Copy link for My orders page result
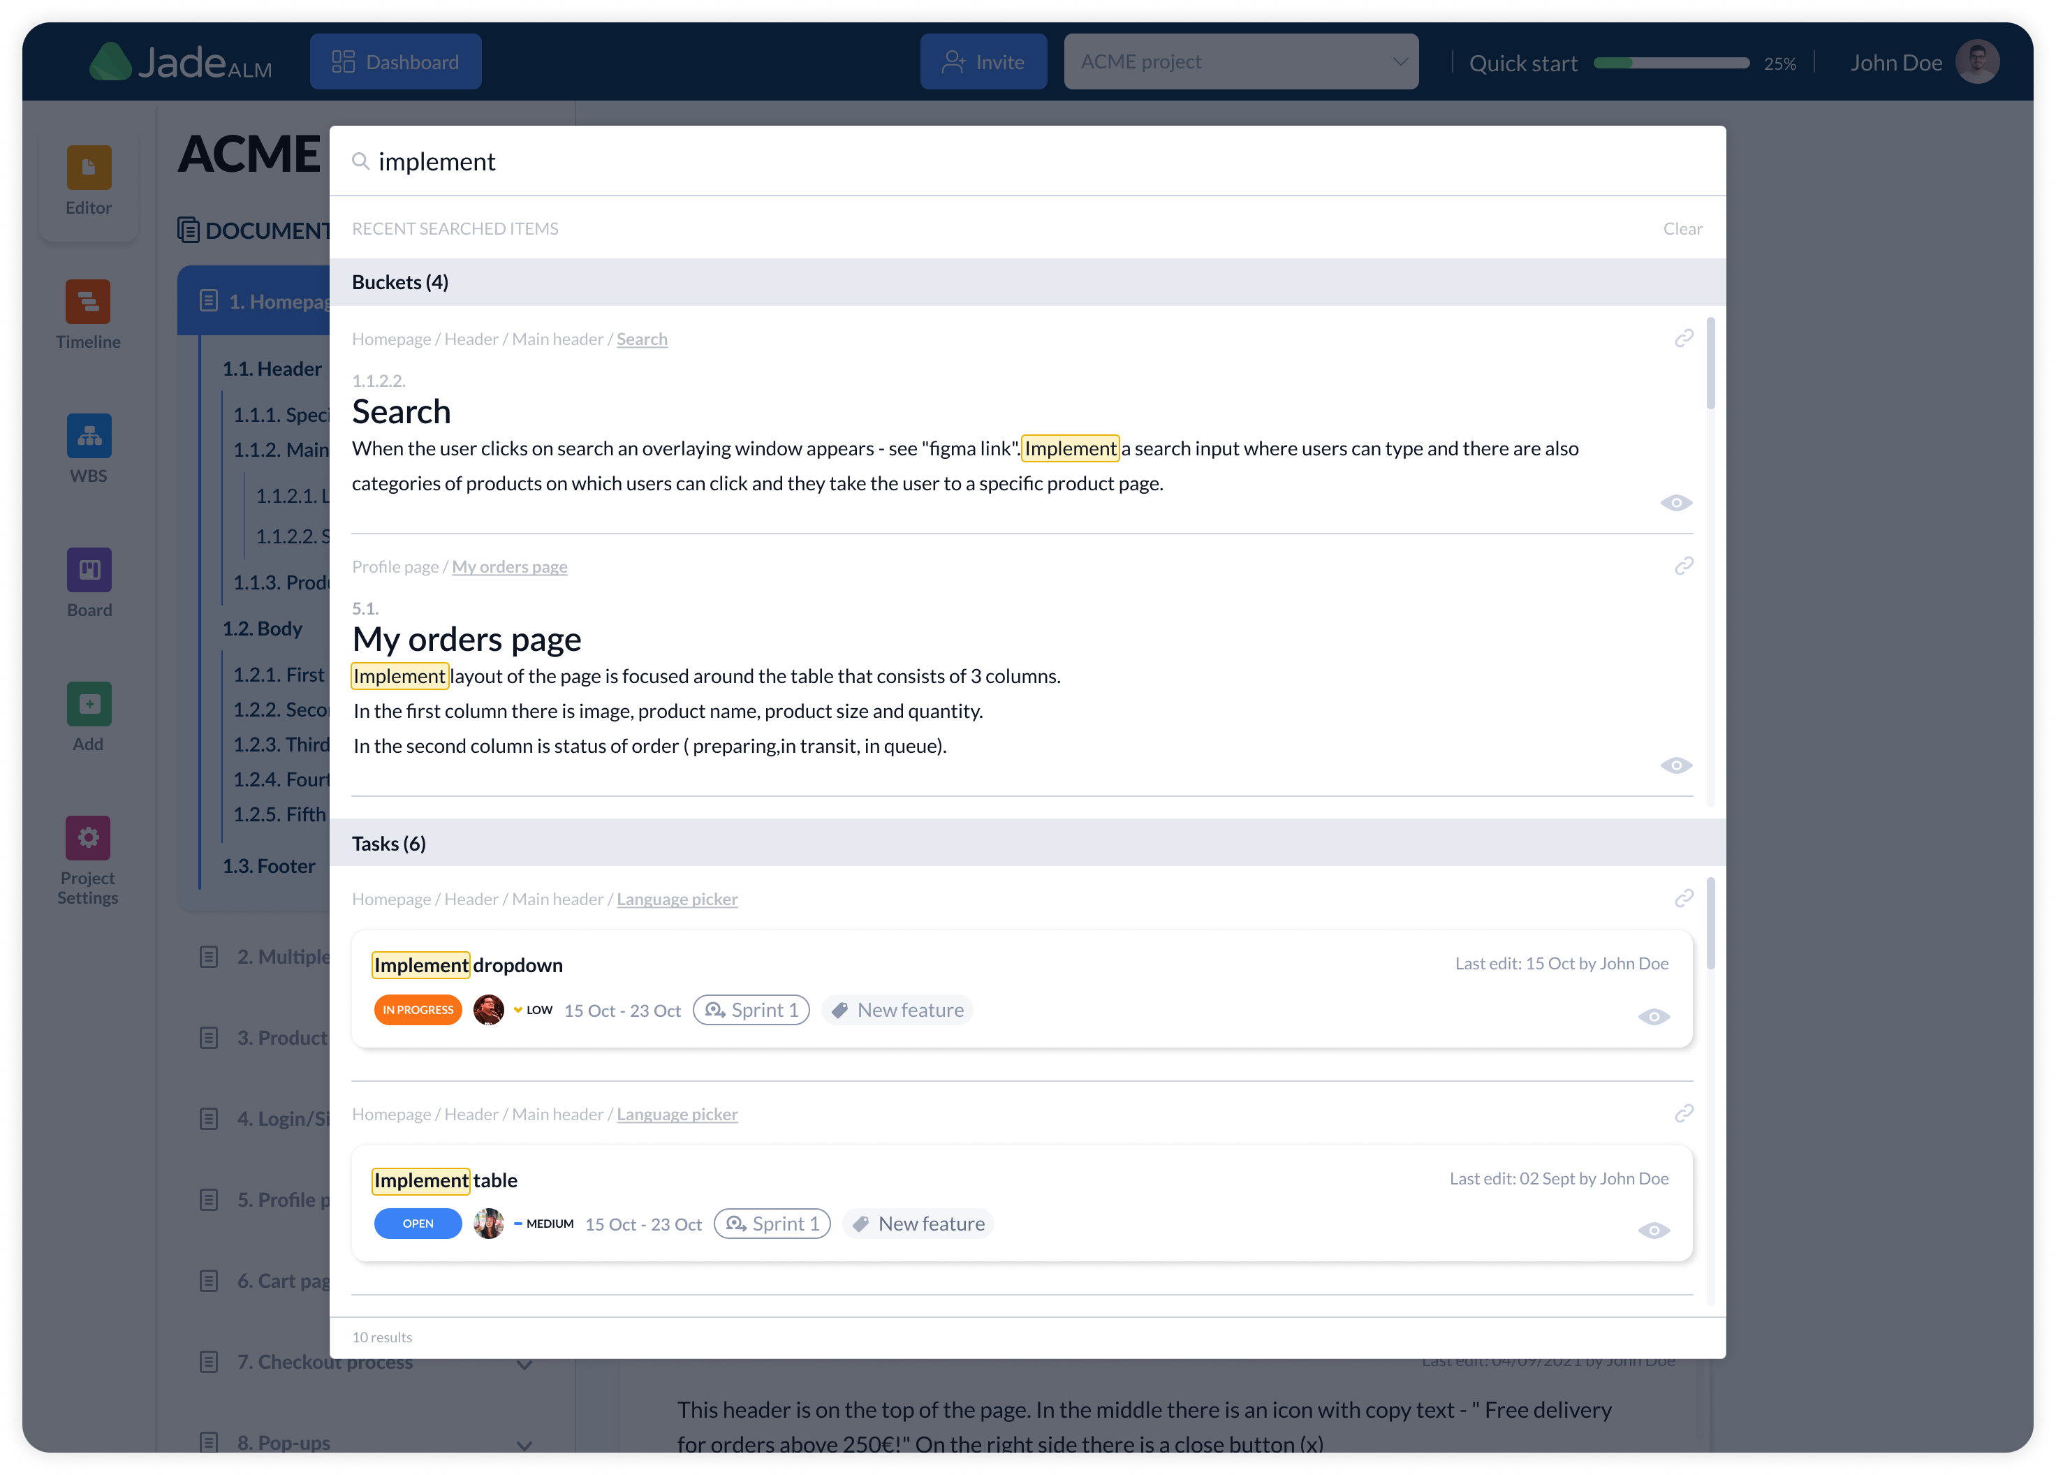The width and height of the screenshot is (2056, 1475). (x=1683, y=566)
